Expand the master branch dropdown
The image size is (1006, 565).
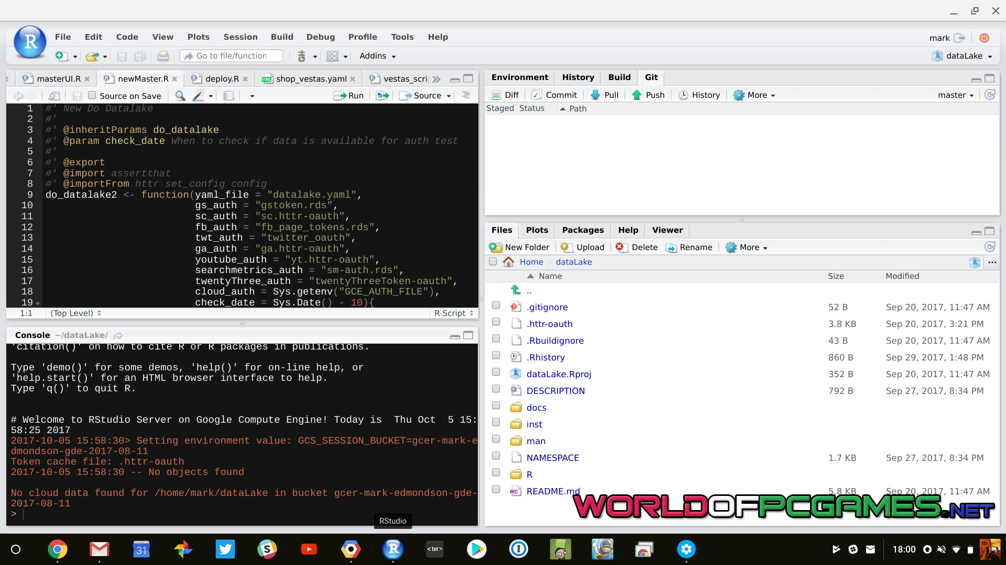pyautogui.click(x=956, y=95)
